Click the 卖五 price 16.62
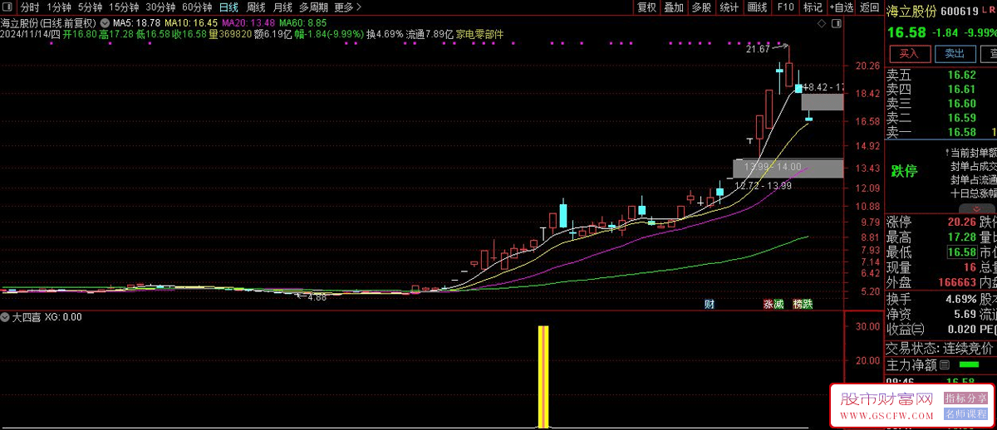The width and height of the screenshot is (997, 430). pos(961,75)
